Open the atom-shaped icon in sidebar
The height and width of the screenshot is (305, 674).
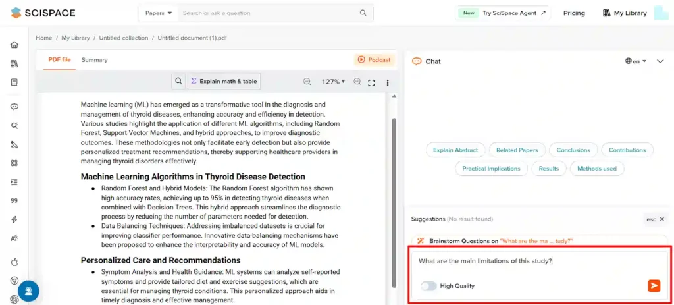14,163
